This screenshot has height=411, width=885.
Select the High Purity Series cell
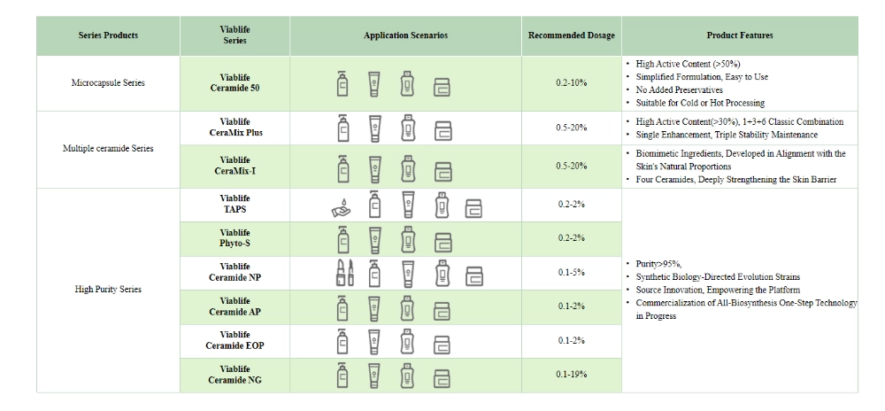pos(108,289)
